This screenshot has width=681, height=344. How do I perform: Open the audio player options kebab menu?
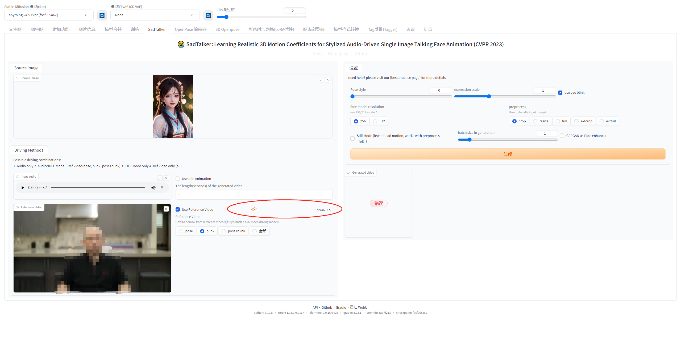pyautogui.click(x=162, y=187)
